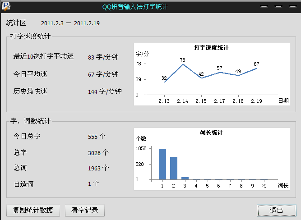Click the 1056 y-axis value
This screenshot has width=301, height=220.
point(141,148)
